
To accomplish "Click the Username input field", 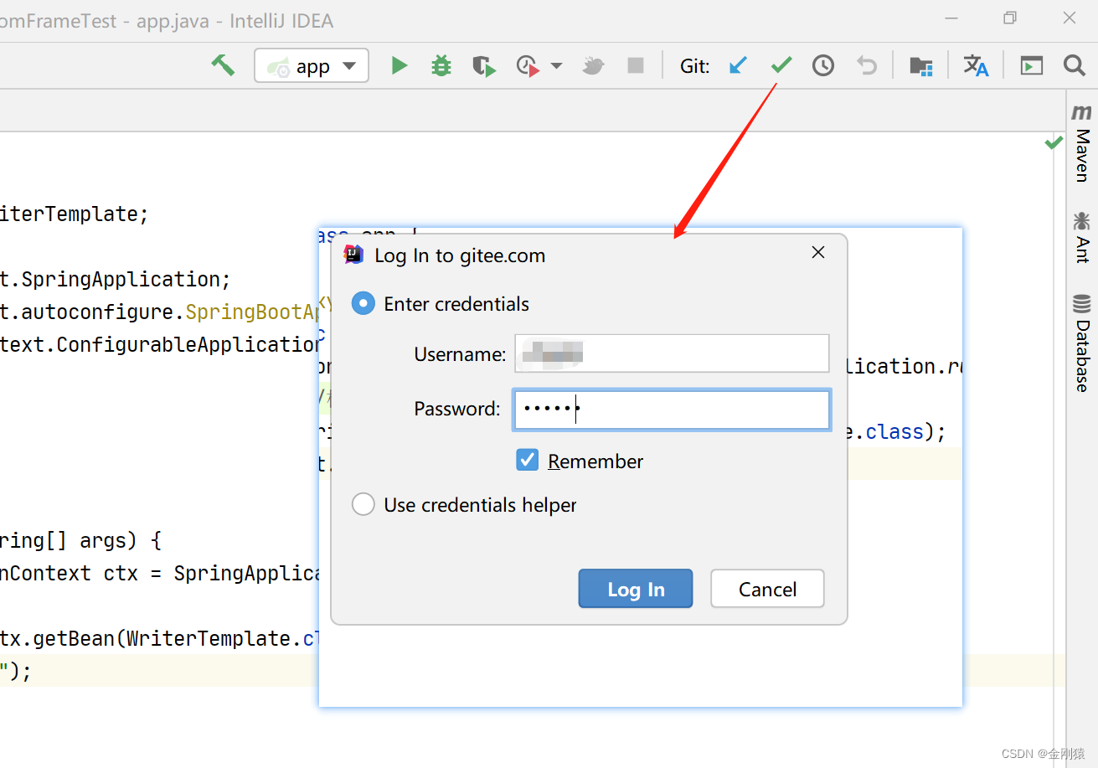I will [x=672, y=353].
